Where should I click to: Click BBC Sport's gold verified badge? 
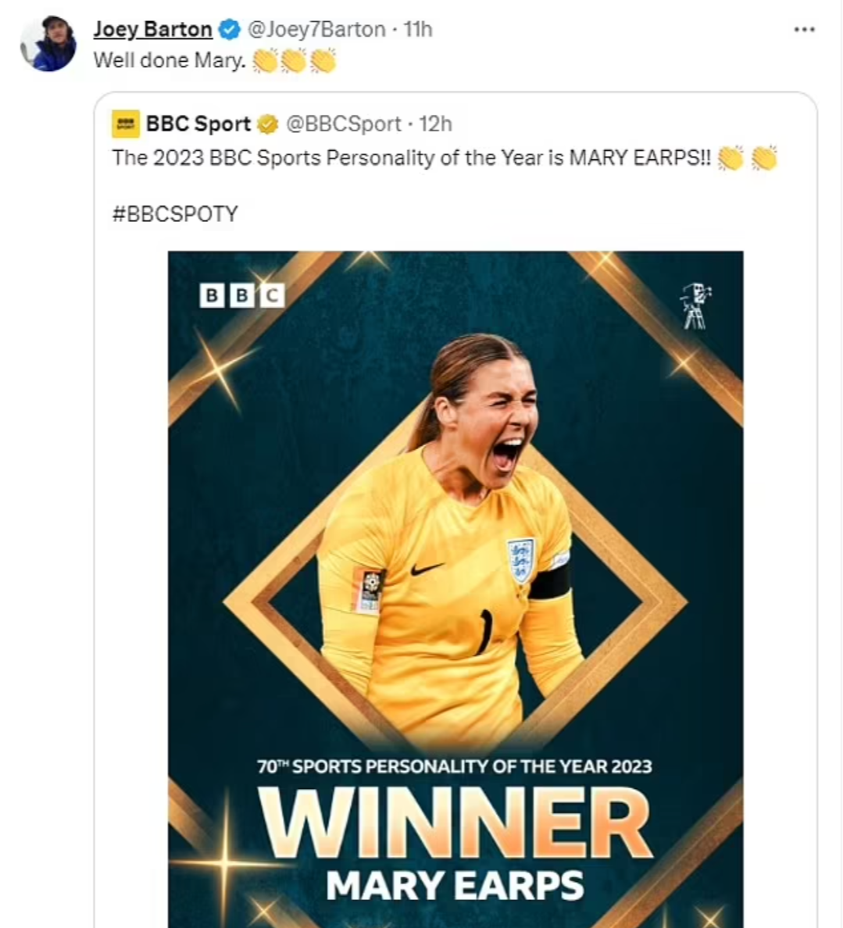point(267,124)
